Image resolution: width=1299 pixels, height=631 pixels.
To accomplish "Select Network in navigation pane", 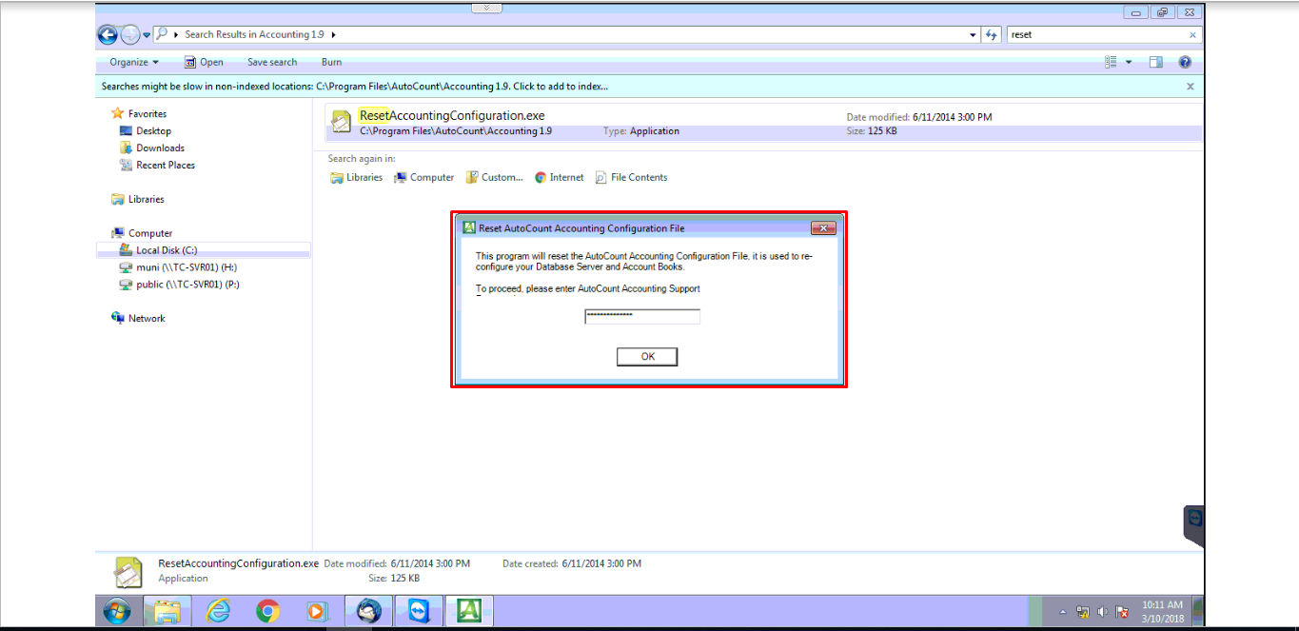I will [138, 318].
